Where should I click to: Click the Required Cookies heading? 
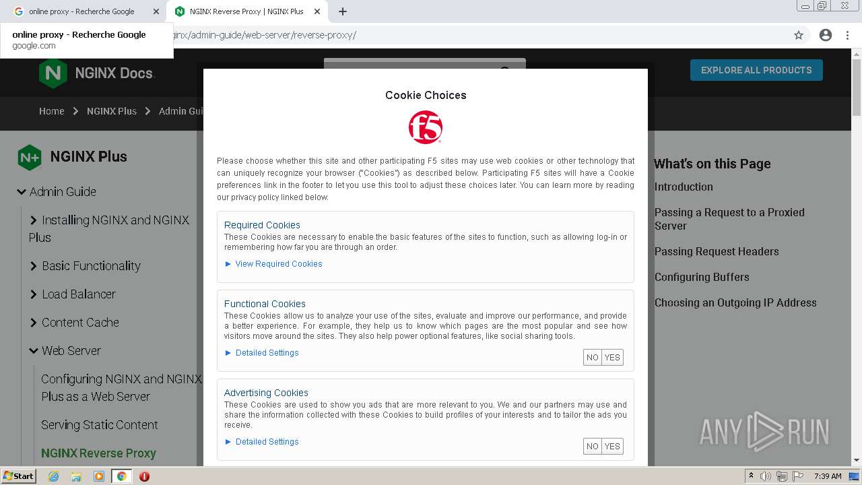262,225
